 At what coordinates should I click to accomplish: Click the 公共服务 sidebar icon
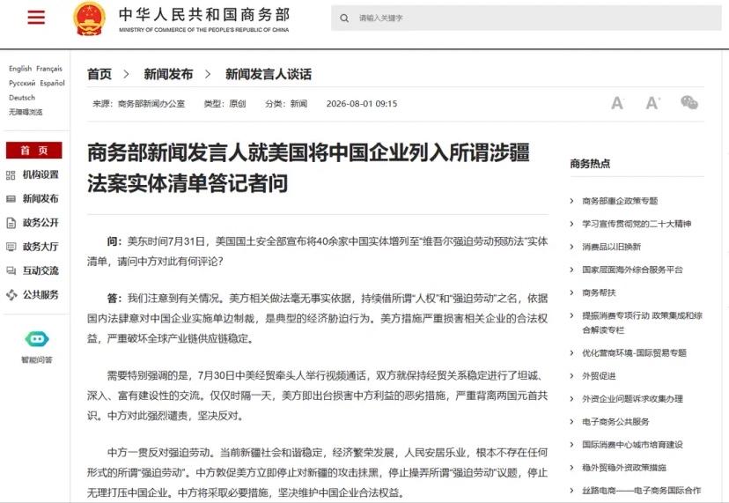[x=11, y=294]
